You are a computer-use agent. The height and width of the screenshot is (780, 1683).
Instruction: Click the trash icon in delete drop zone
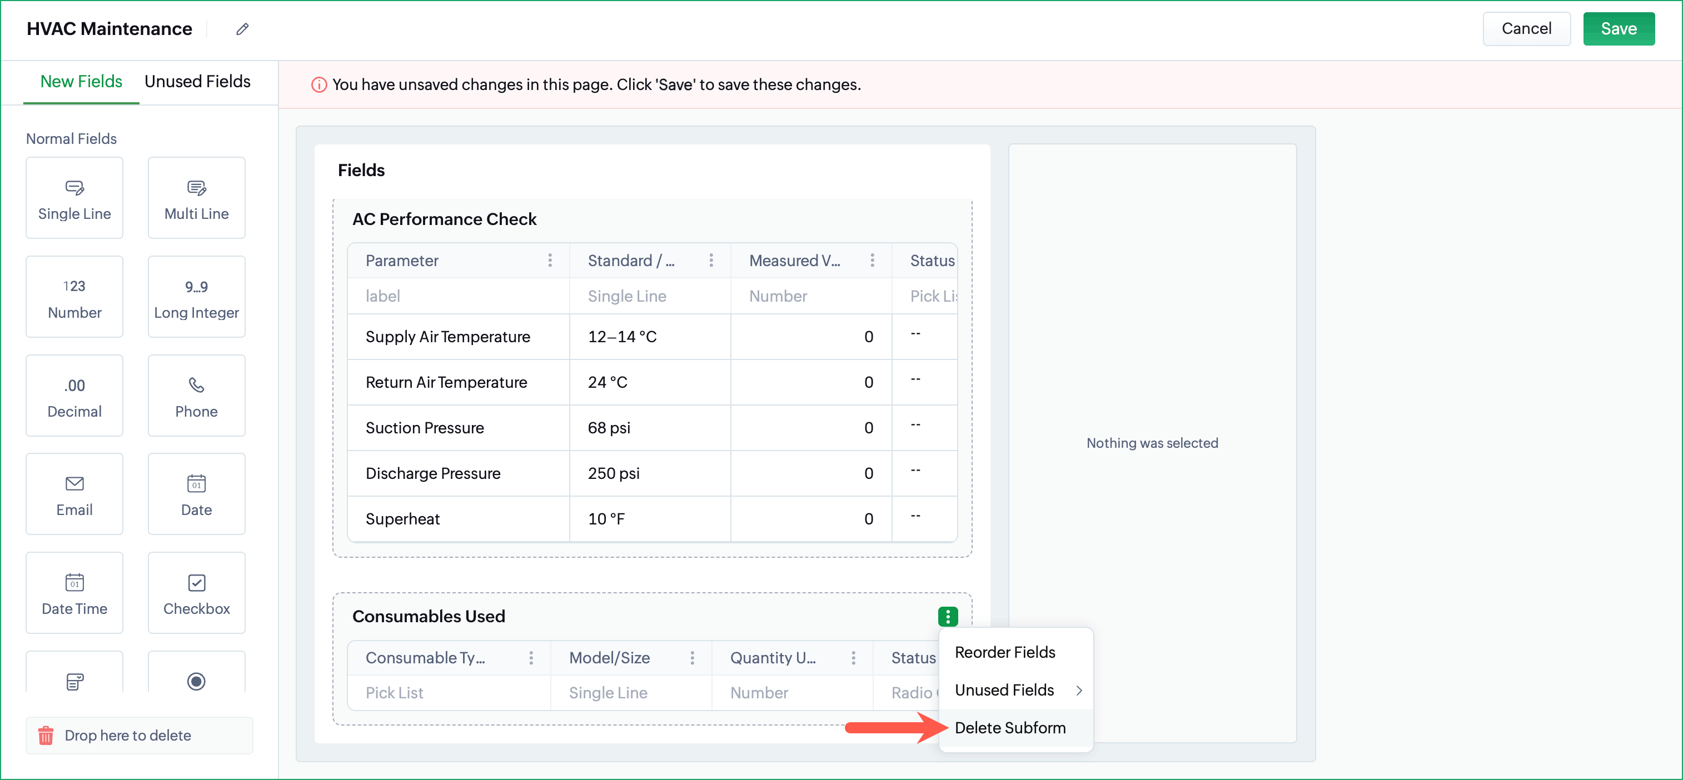(46, 736)
